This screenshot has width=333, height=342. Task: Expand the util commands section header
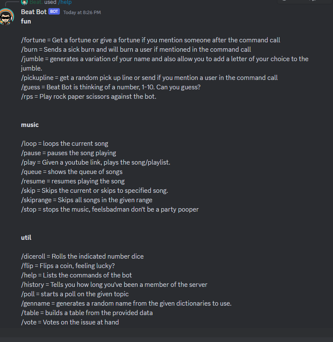point(26,237)
